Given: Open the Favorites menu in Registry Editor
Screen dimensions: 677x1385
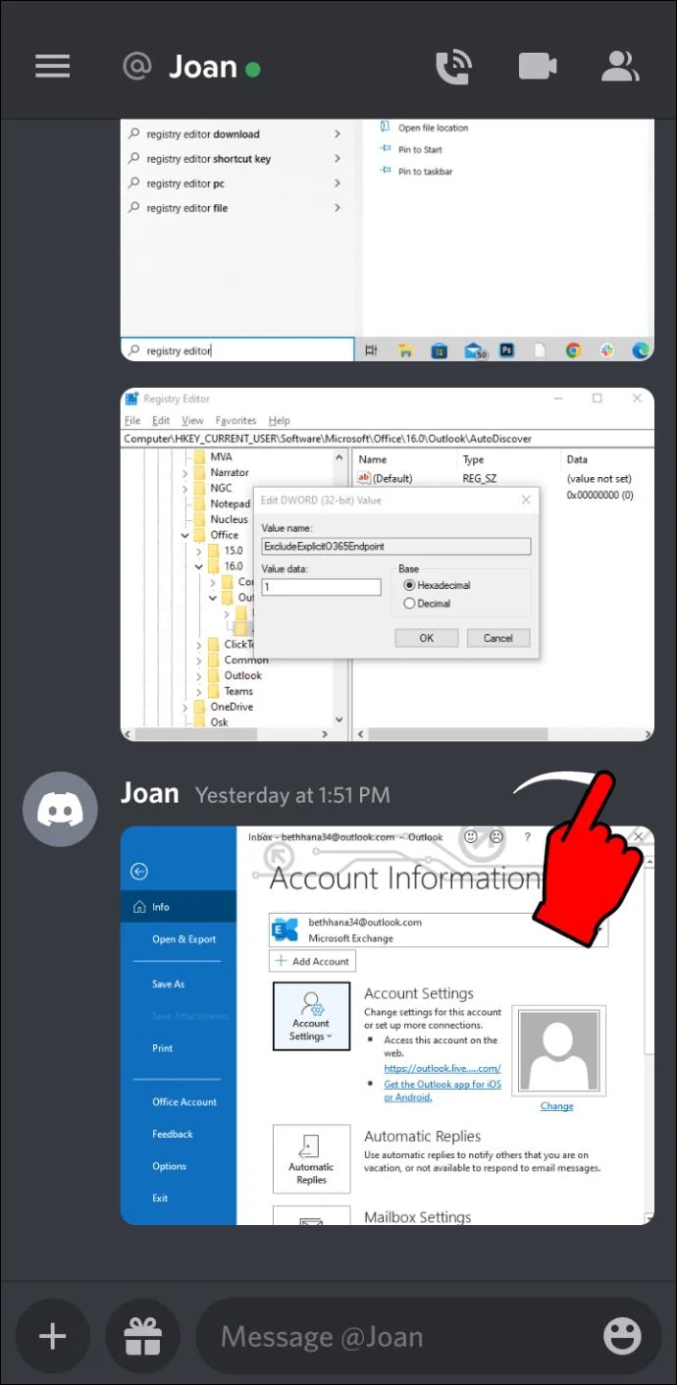Looking at the screenshot, I should (x=235, y=421).
